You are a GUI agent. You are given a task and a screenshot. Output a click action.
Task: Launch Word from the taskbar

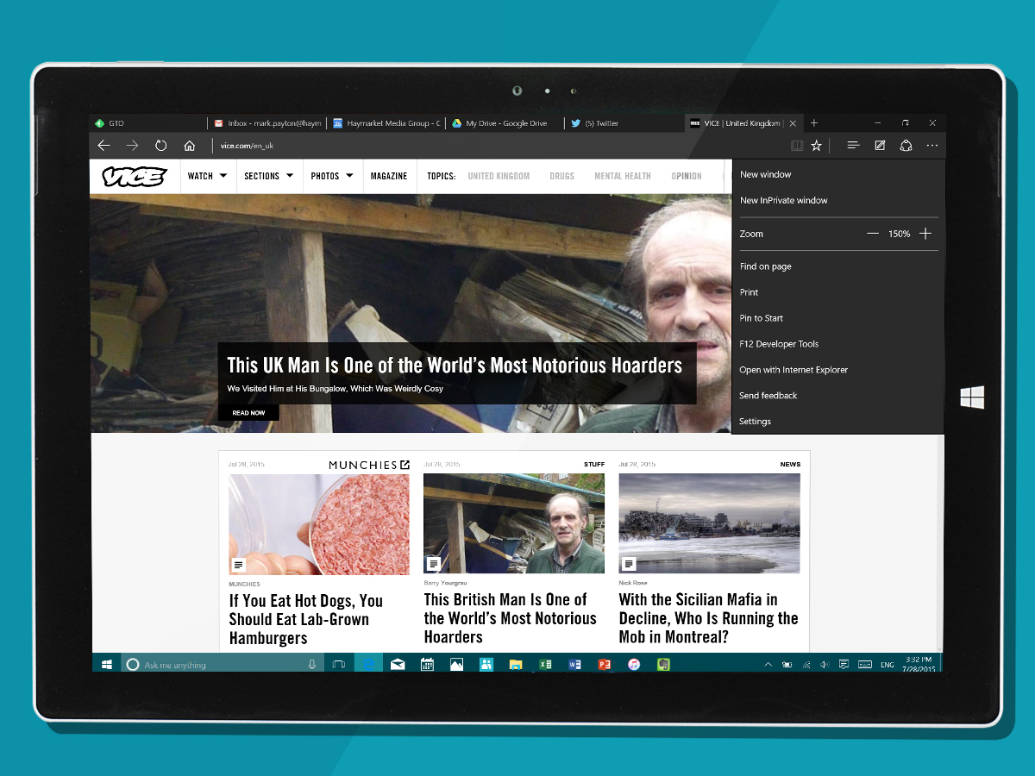point(574,665)
